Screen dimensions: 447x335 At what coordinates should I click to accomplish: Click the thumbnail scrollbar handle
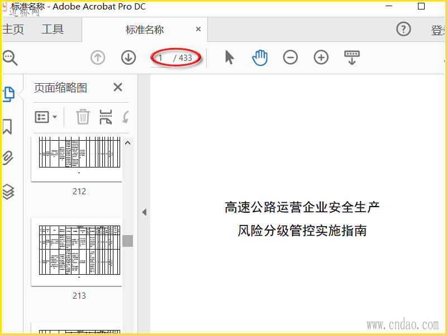pyautogui.click(x=128, y=241)
